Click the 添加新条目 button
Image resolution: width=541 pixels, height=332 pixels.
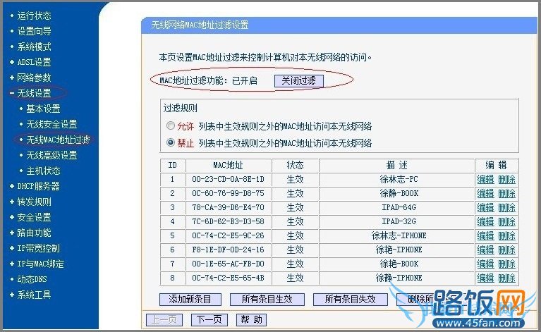pos(190,300)
